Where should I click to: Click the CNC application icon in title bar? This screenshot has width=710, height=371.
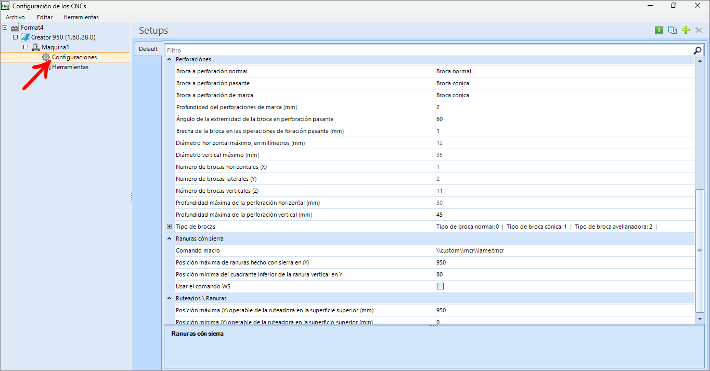5,6
